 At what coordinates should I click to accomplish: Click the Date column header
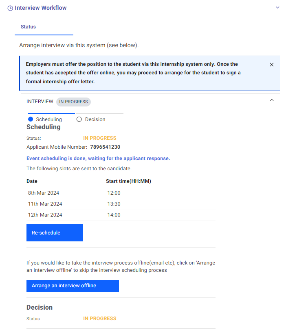tap(32, 181)
